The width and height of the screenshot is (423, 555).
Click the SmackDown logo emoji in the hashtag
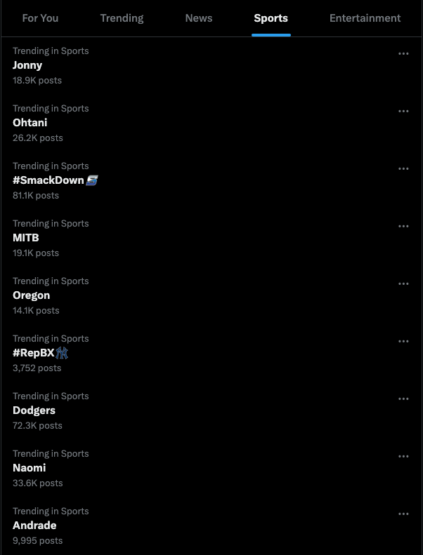[91, 180]
